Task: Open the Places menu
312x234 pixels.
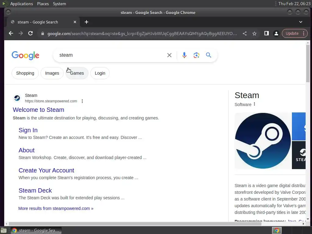Action: (43, 4)
